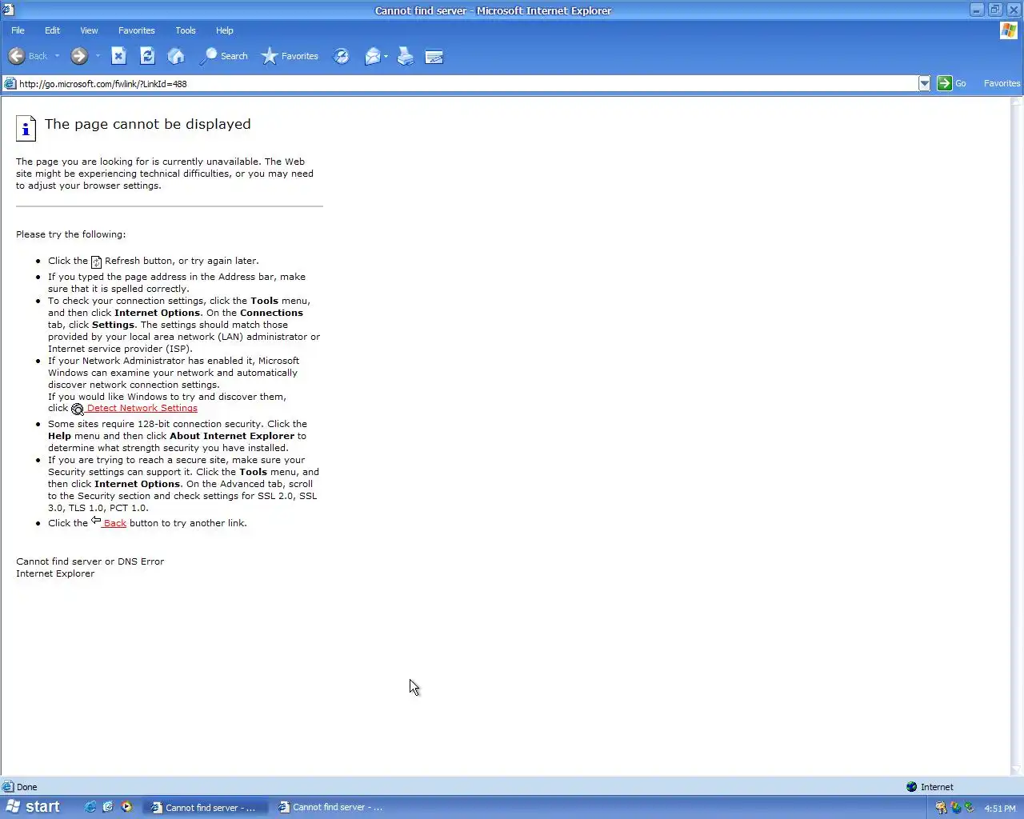The width and height of the screenshot is (1024, 819).
Task: Click the Mail envelope toolbar icon
Action: (x=373, y=56)
